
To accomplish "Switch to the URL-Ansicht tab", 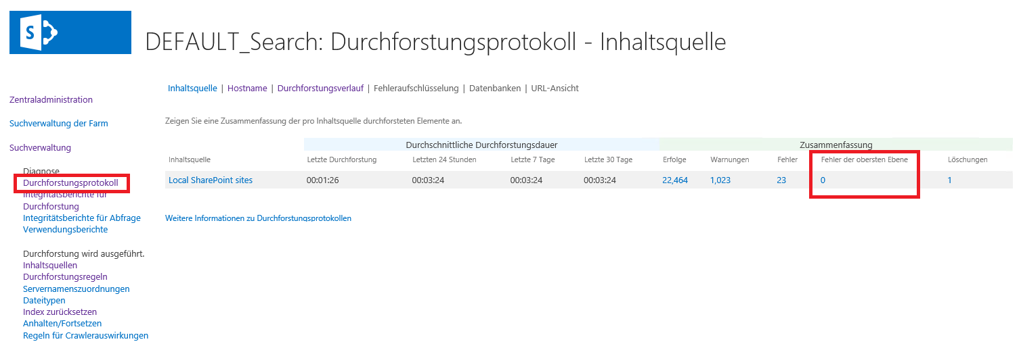I will click(x=555, y=89).
